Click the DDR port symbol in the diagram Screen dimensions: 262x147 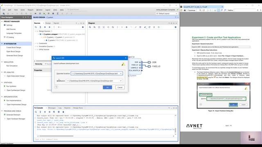pos(149,62)
